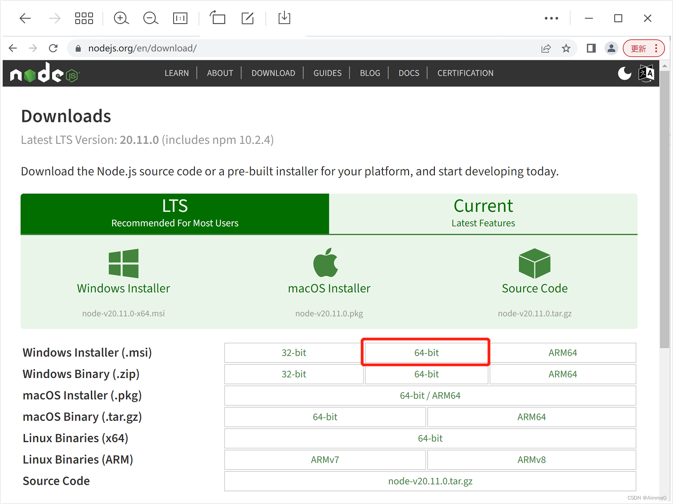Reload the nodejs.org page
The width and height of the screenshot is (673, 504).
53,48
